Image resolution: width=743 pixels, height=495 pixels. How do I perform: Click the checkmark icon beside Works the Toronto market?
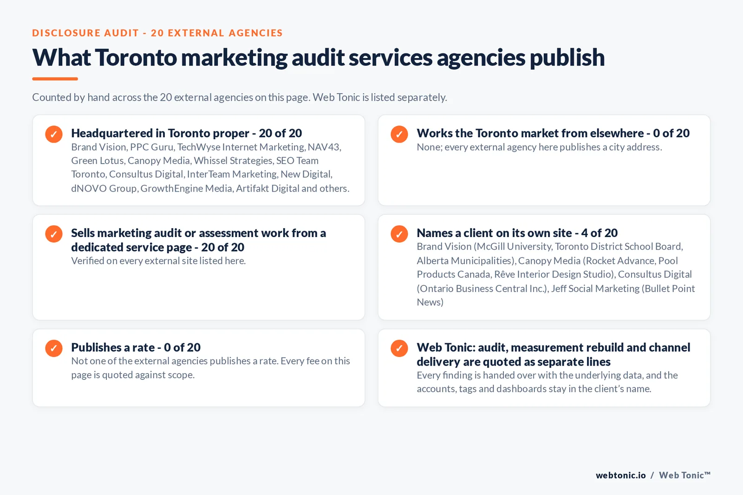click(x=399, y=134)
